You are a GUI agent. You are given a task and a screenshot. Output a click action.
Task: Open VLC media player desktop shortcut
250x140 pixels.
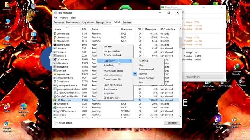coord(235,122)
